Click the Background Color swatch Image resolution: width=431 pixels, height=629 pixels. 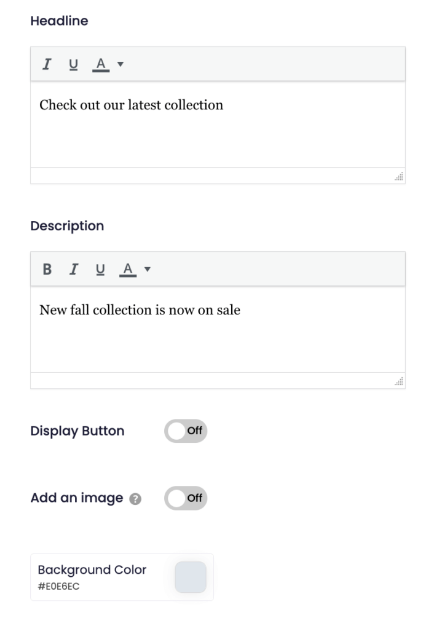[191, 577]
